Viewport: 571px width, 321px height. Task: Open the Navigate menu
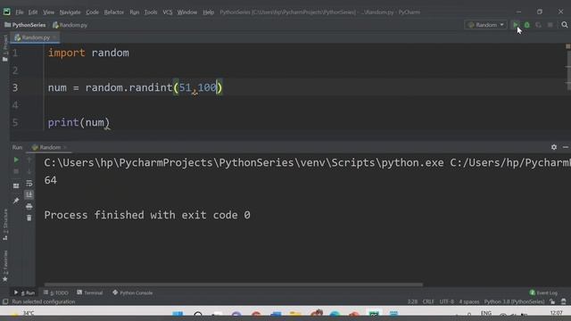pyautogui.click(x=70, y=12)
